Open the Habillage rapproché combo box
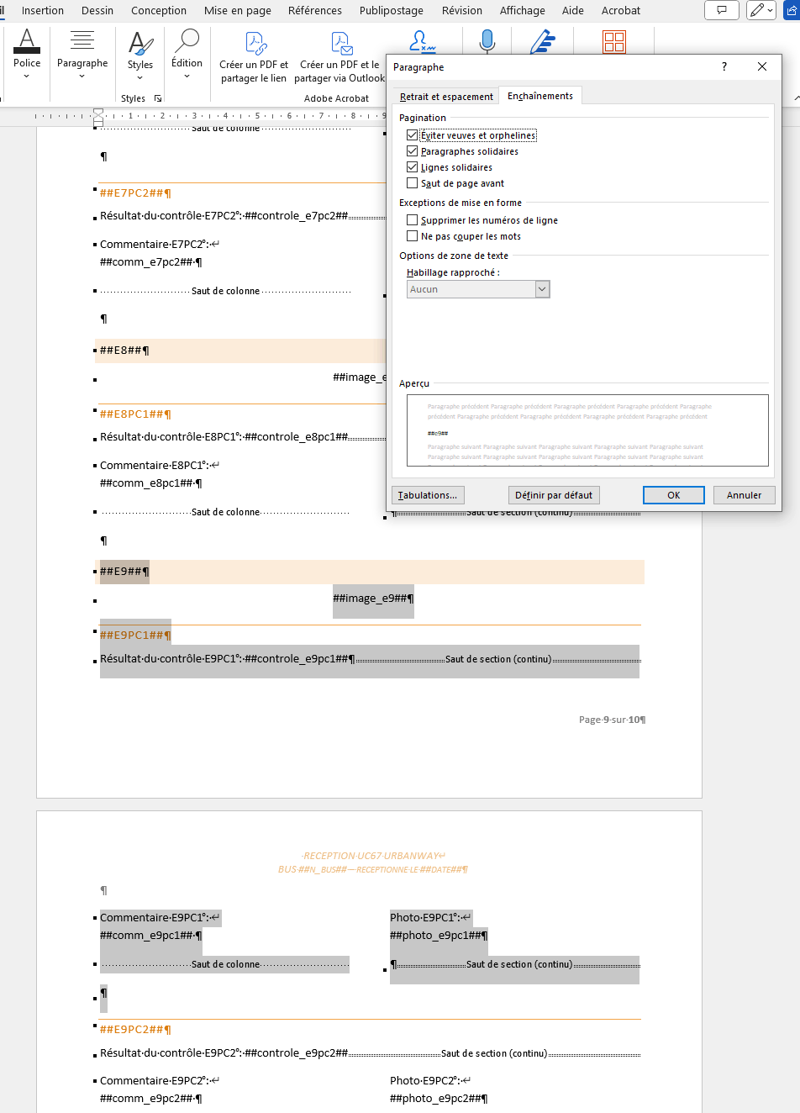Image resolution: width=800 pixels, height=1113 pixels. [478, 289]
